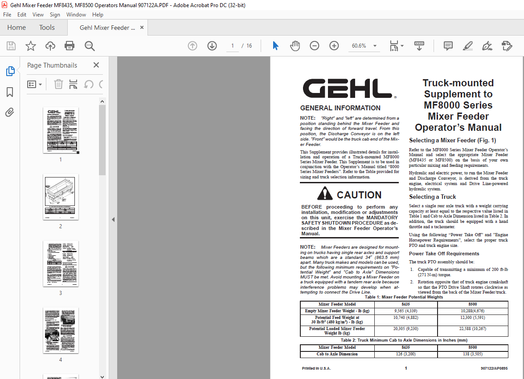Delete selected page with trash icon
Screen dimensions: 524x379
58,85
